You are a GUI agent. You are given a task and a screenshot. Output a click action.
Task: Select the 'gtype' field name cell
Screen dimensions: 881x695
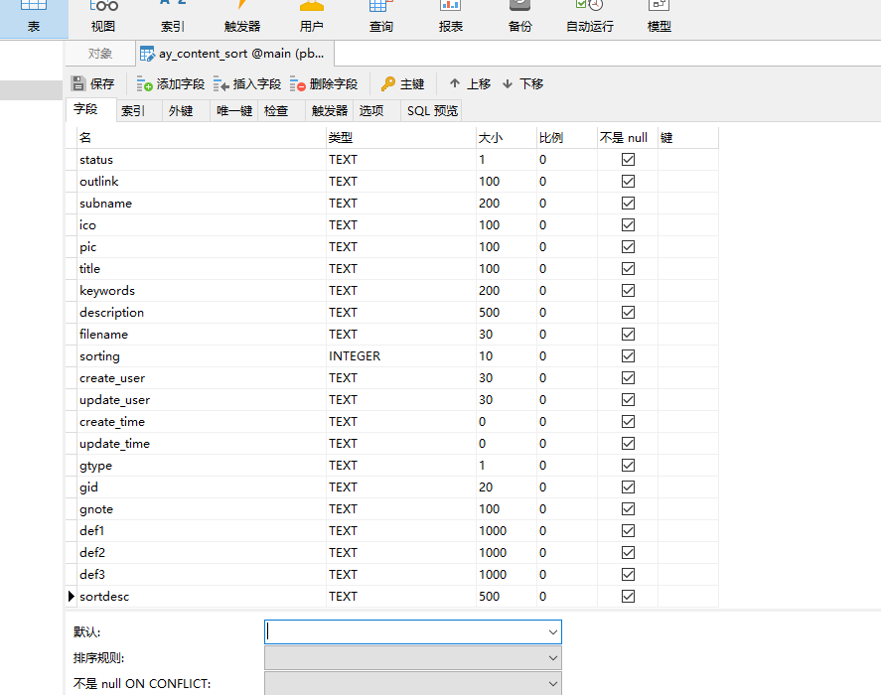(x=202, y=466)
